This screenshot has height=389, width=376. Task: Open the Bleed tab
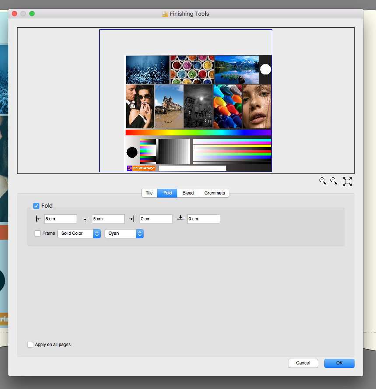[188, 193]
